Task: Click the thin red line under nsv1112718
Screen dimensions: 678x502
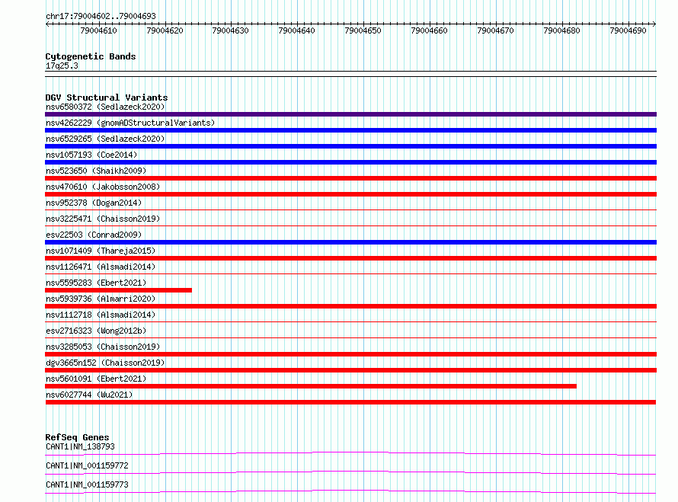Action: tap(350, 321)
